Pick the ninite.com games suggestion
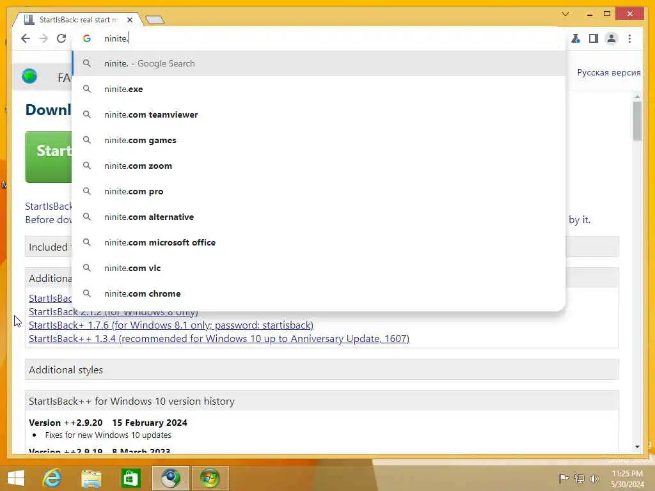Image resolution: width=655 pixels, height=491 pixels. [x=319, y=140]
